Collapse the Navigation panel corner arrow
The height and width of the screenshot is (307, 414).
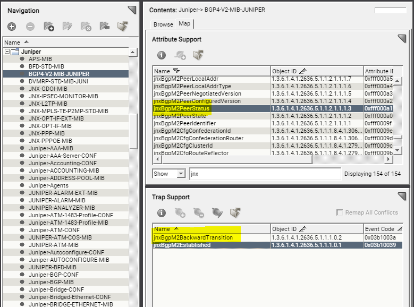[132, 10]
